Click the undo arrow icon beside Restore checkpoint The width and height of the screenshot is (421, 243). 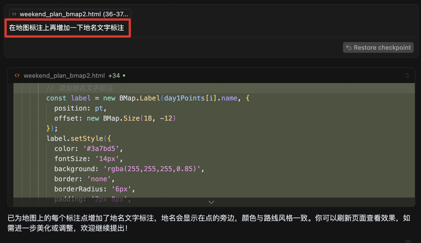click(x=349, y=48)
